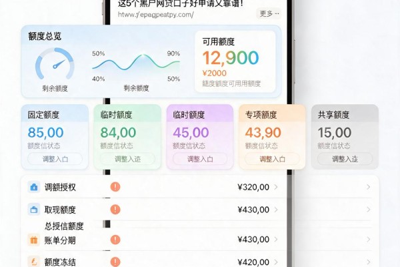Click the 40% chart label
The width and height of the screenshot is (400, 267).
99,79
